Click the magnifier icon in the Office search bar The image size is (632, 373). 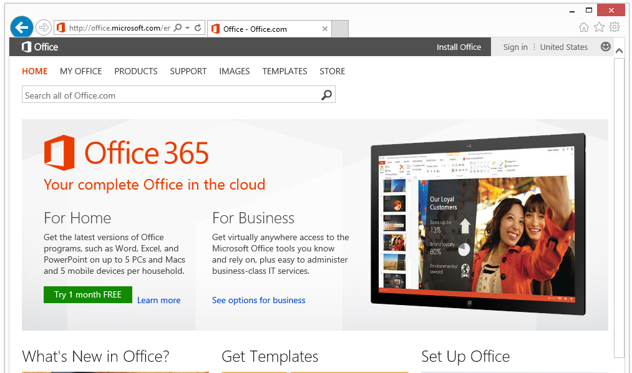click(326, 94)
